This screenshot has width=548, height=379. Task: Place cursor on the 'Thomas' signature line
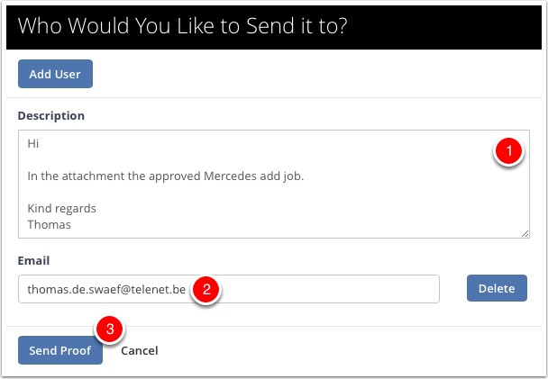click(x=49, y=224)
